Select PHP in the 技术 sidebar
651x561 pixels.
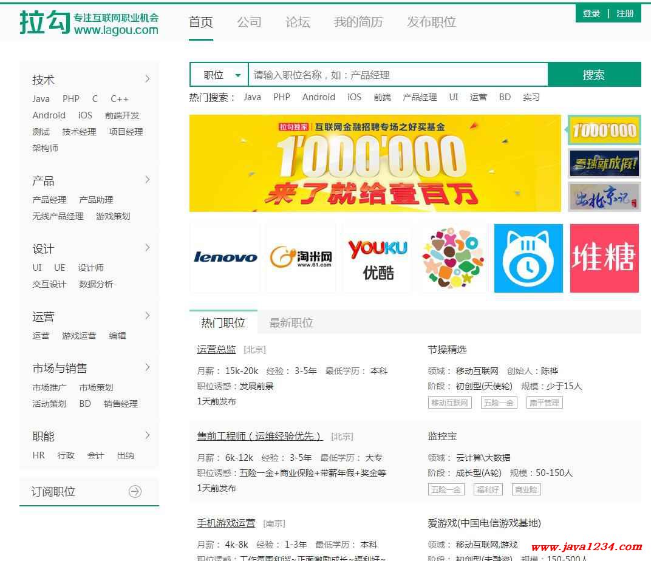tap(71, 99)
